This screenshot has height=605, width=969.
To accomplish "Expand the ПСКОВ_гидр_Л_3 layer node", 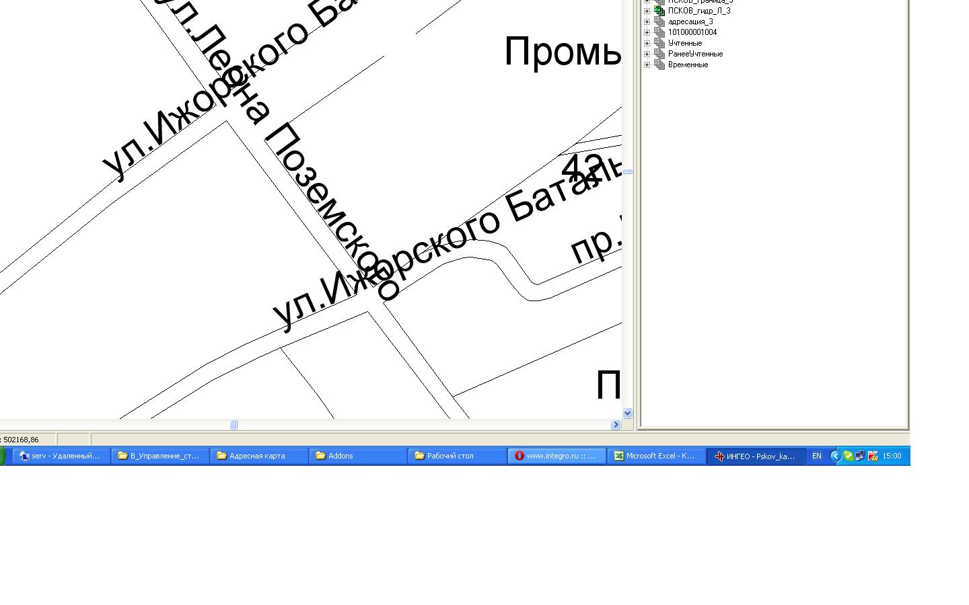I will pos(647,11).
